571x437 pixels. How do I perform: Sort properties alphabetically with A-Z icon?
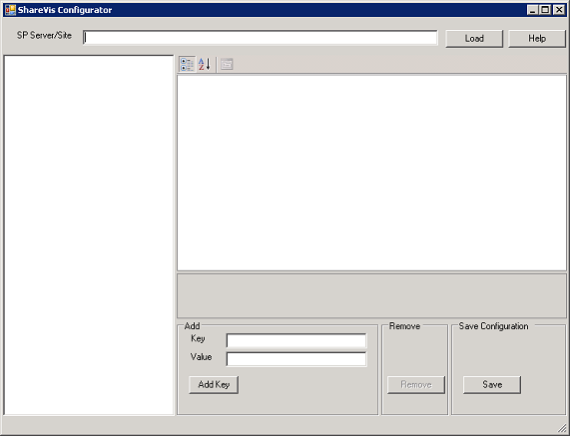pyautogui.click(x=205, y=65)
